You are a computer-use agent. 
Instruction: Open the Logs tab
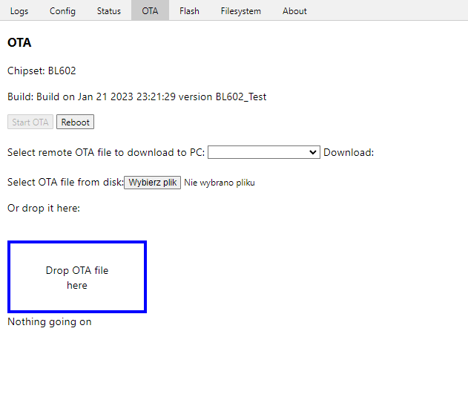click(19, 10)
